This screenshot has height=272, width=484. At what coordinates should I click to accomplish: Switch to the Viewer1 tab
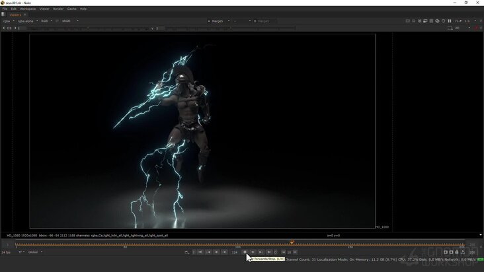(15, 15)
